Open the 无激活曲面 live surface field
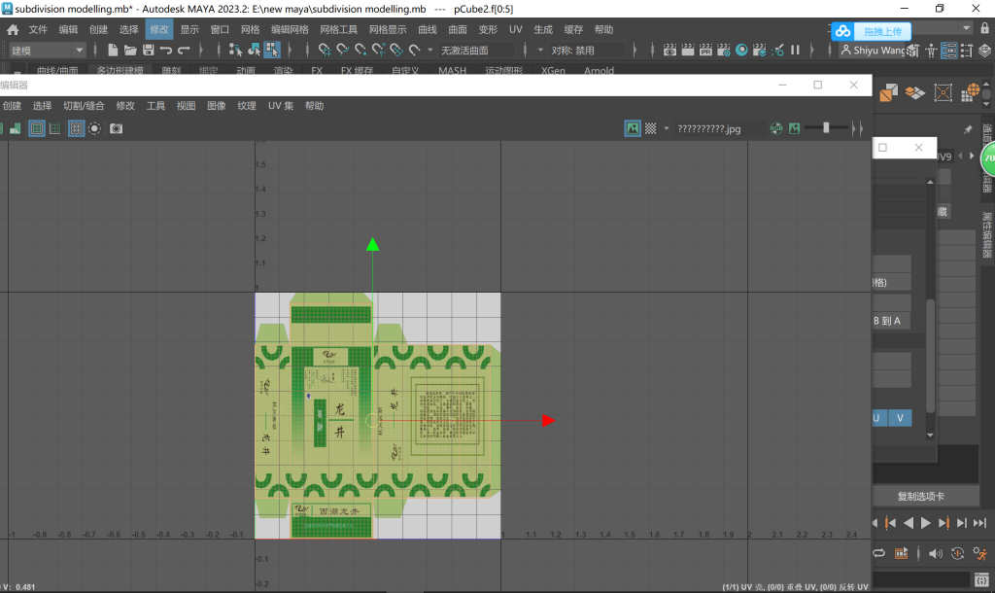The image size is (995, 593). [x=476, y=51]
